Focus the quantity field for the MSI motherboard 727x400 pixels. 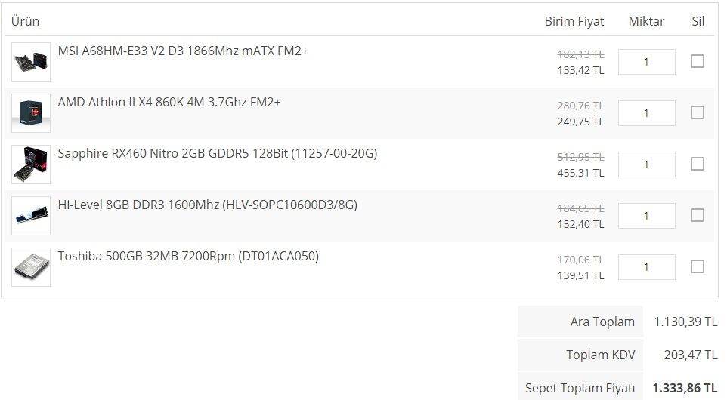(x=647, y=62)
